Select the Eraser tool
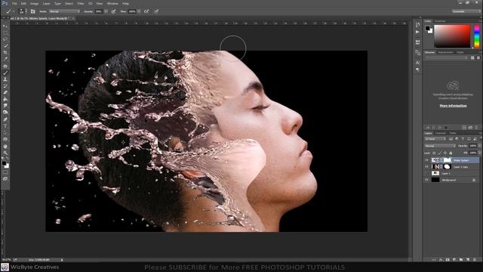 (x=5, y=92)
